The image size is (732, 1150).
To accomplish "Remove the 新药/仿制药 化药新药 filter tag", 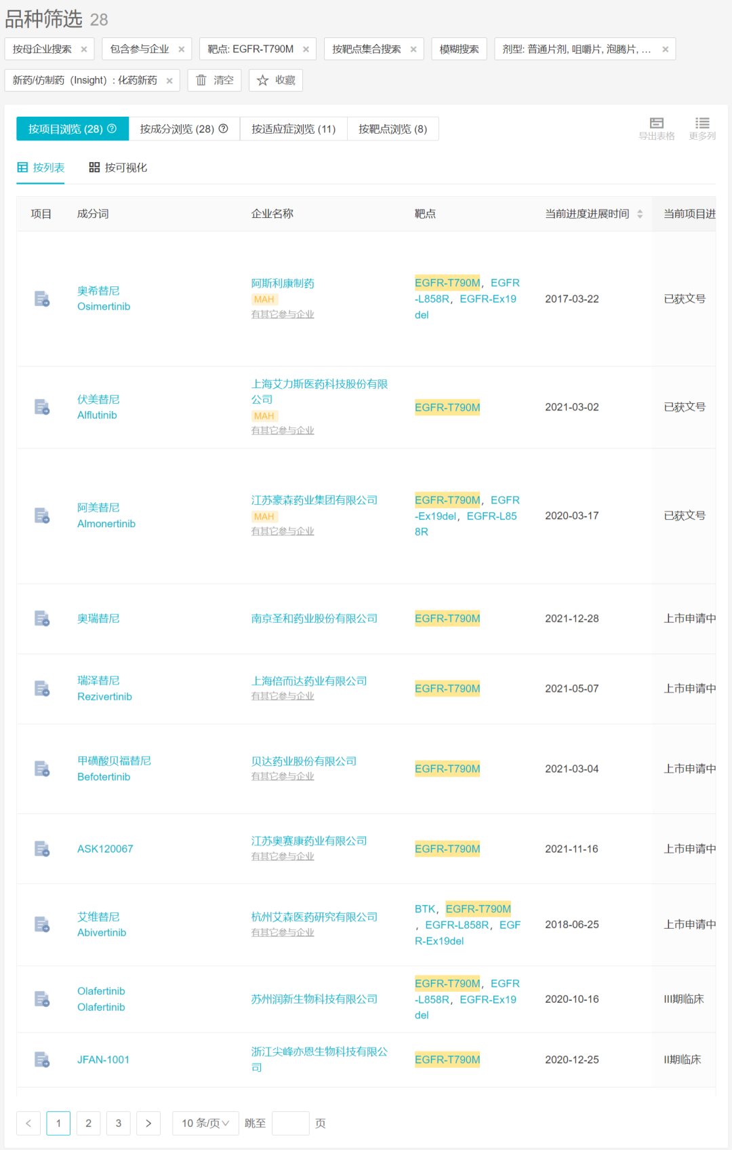I will [169, 81].
